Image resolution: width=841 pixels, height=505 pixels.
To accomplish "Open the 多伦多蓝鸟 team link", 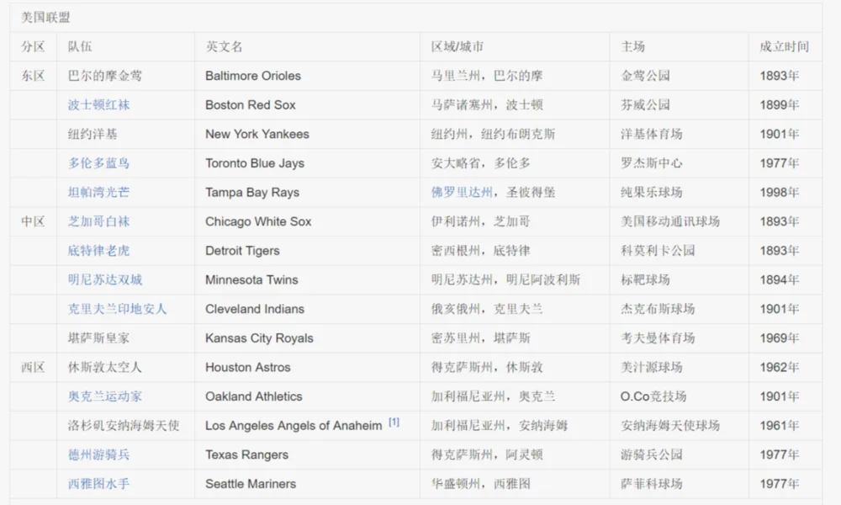I will tap(98, 163).
